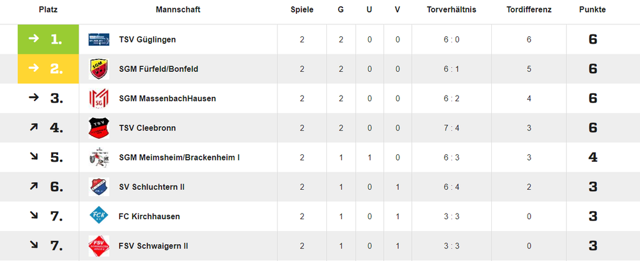Click the SV Schluchtern II crest
The height and width of the screenshot is (261, 640).
tap(99, 187)
